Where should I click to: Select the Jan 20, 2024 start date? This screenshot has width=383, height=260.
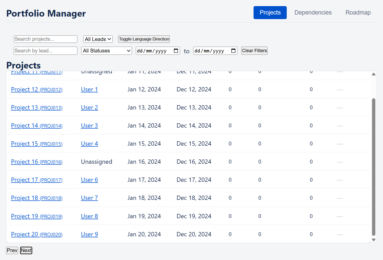pyautogui.click(x=144, y=234)
